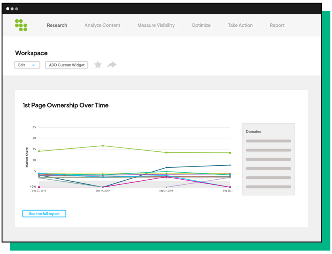Open the Take Action tab
332x254 pixels.
click(240, 25)
